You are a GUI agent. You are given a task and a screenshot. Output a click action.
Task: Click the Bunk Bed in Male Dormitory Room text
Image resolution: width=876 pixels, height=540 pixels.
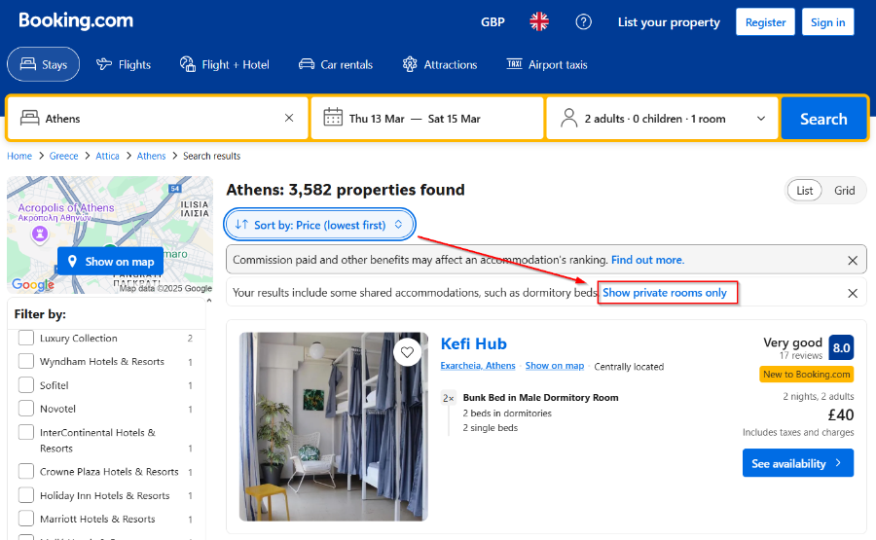541,398
